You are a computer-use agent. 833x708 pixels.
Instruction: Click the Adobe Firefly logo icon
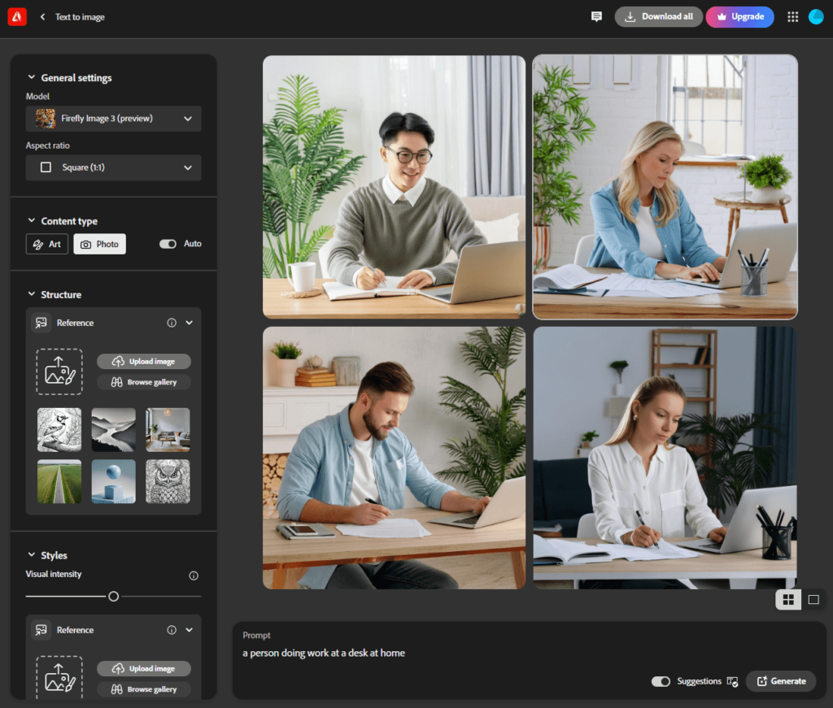[16, 16]
